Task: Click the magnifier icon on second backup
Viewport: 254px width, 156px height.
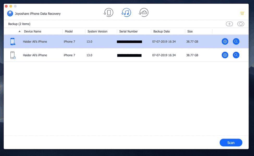Action: (x=236, y=55)
